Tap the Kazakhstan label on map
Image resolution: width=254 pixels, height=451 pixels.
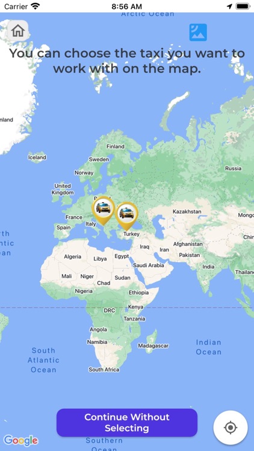coord(187,212)
